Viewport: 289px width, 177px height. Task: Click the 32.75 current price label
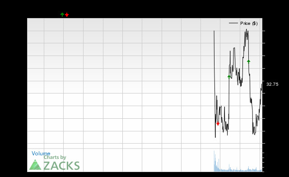(272, 84)
